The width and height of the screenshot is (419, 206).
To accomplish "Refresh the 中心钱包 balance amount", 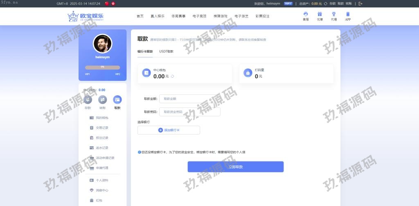I will point(173,76).
